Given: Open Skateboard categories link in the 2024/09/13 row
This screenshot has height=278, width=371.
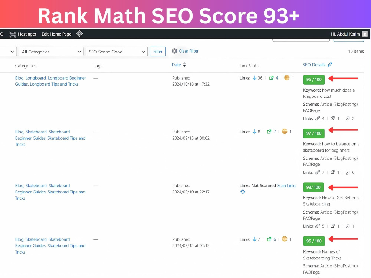Looking at the screenshot, I should 36,132.
